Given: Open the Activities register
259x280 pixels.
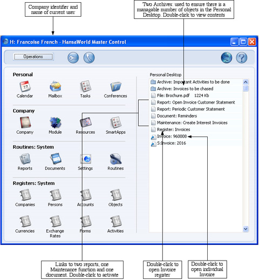Looking at the screenshot, I should 116,221.
